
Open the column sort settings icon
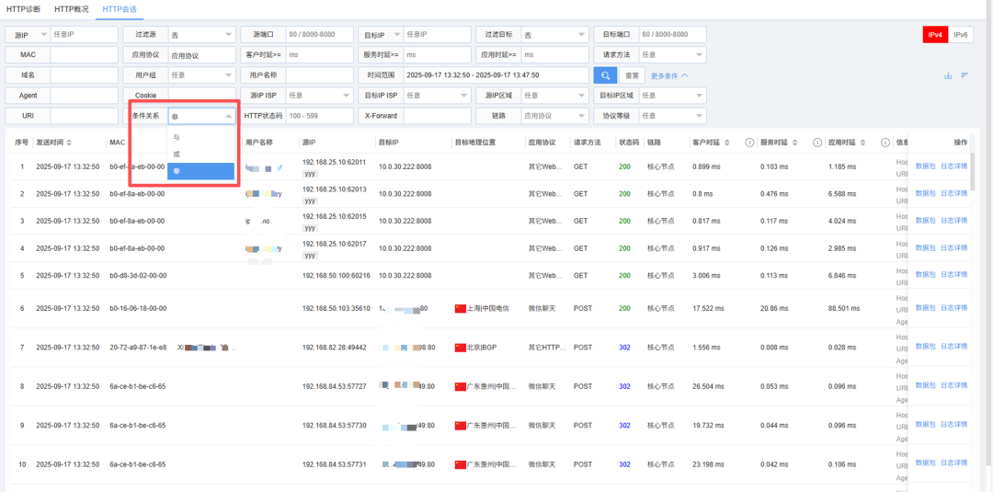point(964,75)
